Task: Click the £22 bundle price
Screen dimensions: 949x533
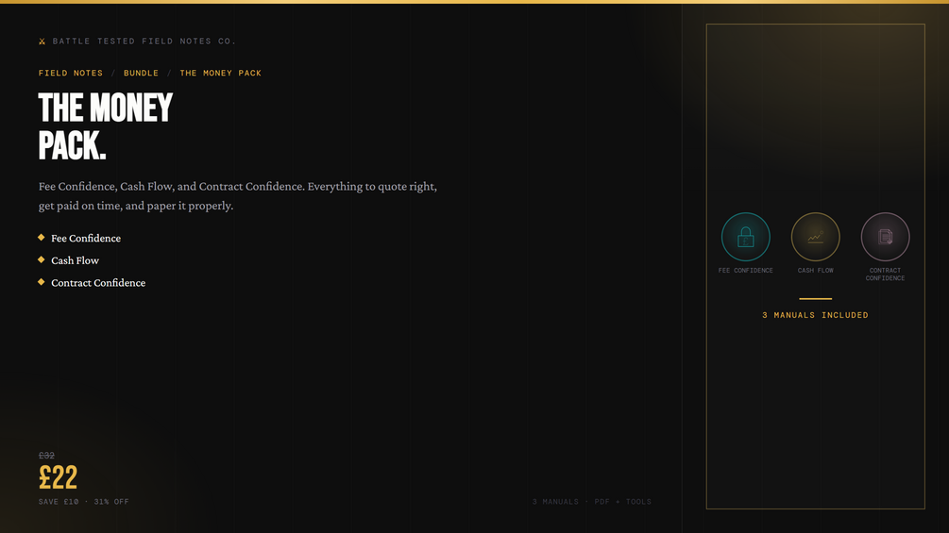Action: (59, 477)
